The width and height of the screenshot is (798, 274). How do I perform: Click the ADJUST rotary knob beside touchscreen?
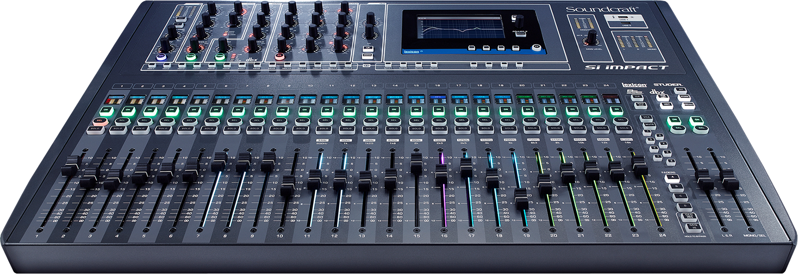pos(519,20)
